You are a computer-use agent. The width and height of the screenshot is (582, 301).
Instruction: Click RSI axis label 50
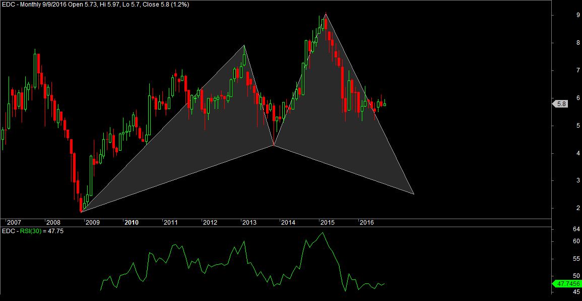[576, 276]
